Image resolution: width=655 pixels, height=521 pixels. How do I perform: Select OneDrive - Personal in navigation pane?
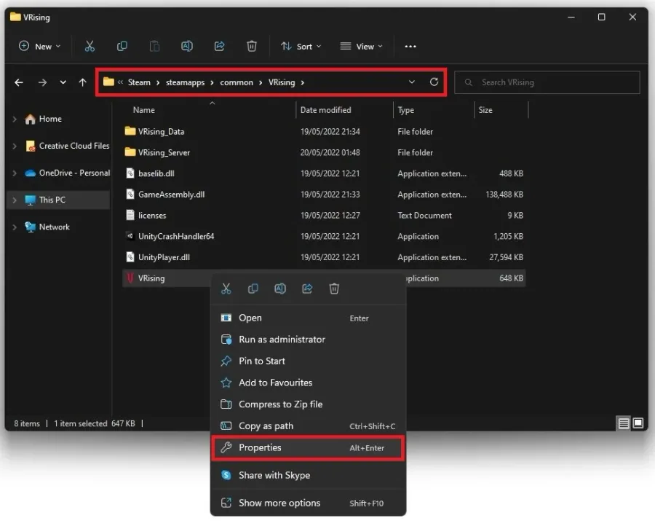coord(74,173)
